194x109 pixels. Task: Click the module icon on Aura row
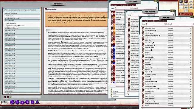pos(191,38)
